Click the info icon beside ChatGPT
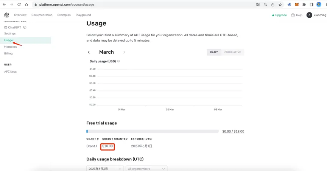 (25, 27)
